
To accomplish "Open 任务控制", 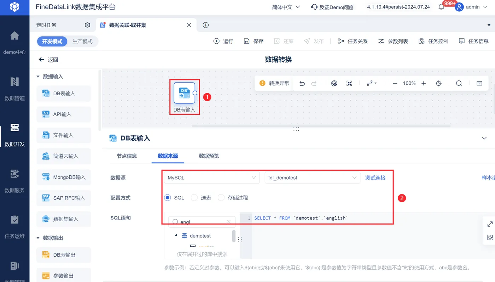I will (x=433, y=41).
